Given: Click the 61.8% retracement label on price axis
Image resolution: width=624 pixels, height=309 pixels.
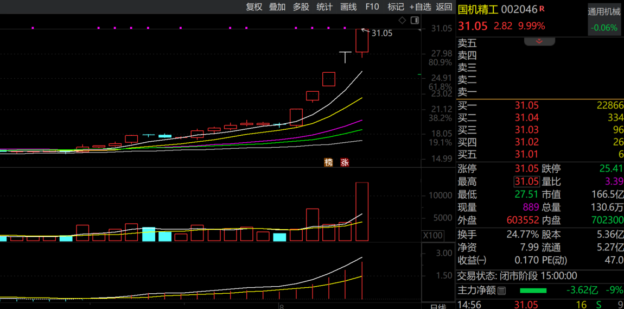Looking at the screenshot, I should [x=440, y=86].
